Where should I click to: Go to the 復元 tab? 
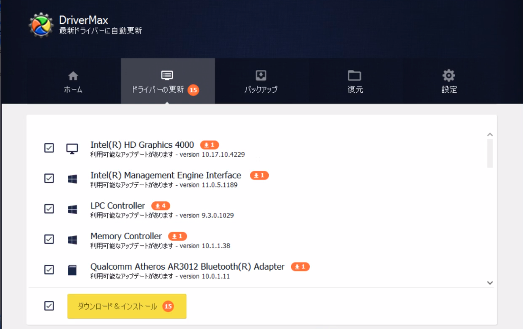point(355,81)
